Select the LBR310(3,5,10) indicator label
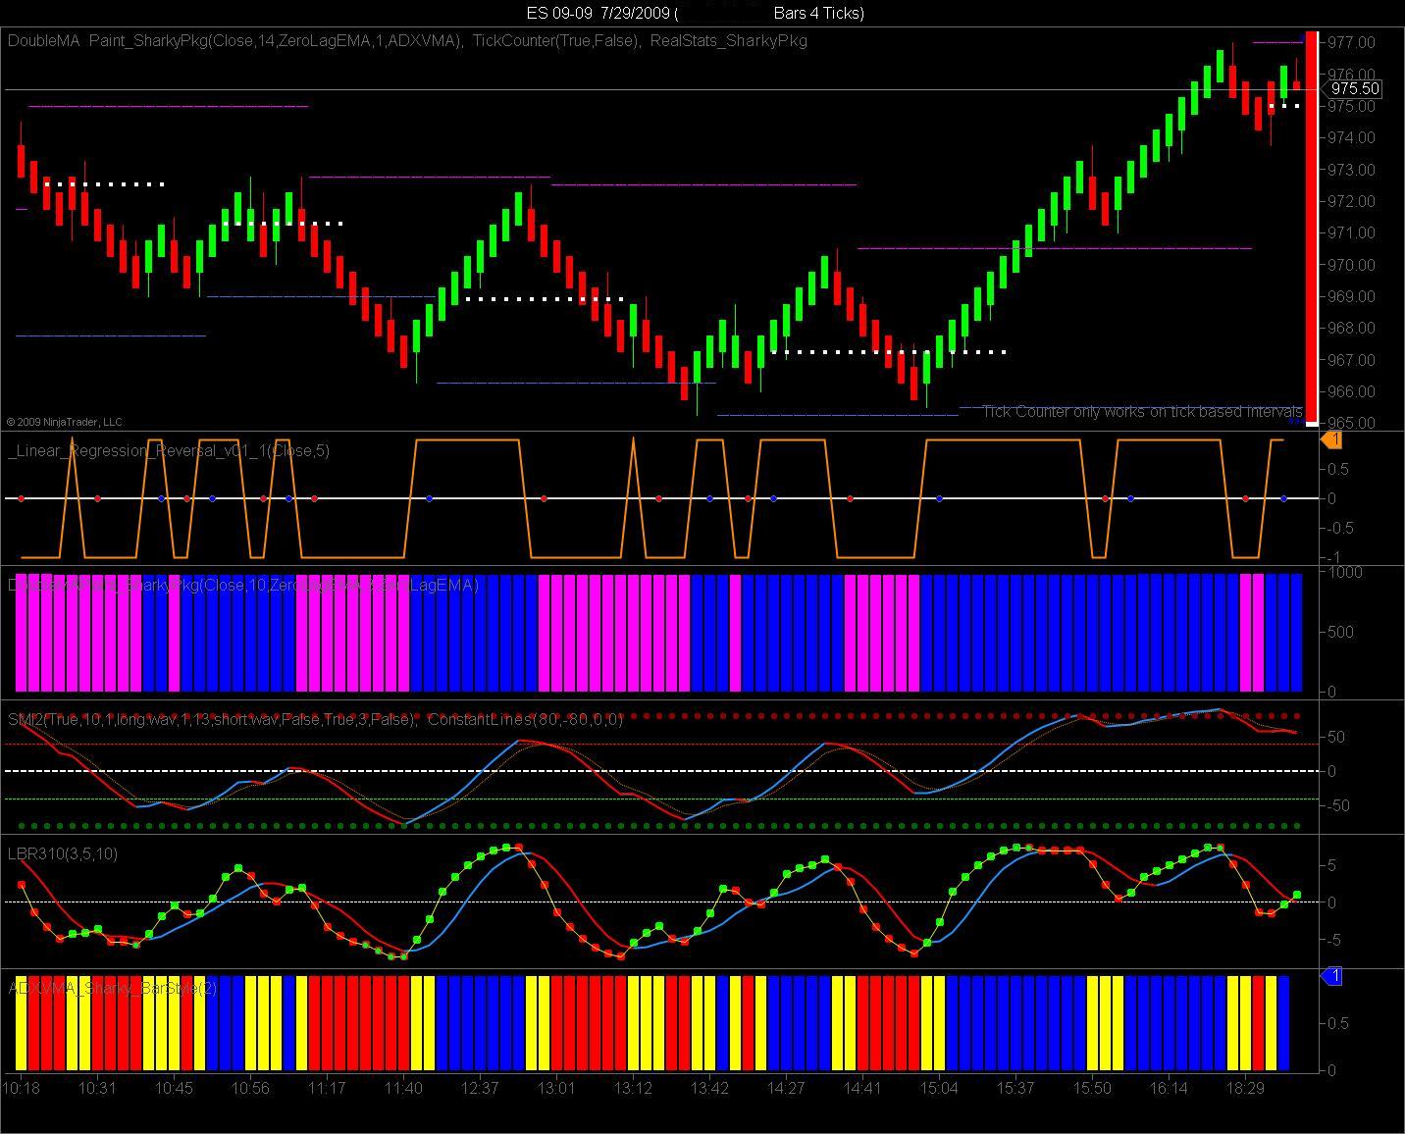The width and height of the screenshot is (1405, 1134). point(63,854)
